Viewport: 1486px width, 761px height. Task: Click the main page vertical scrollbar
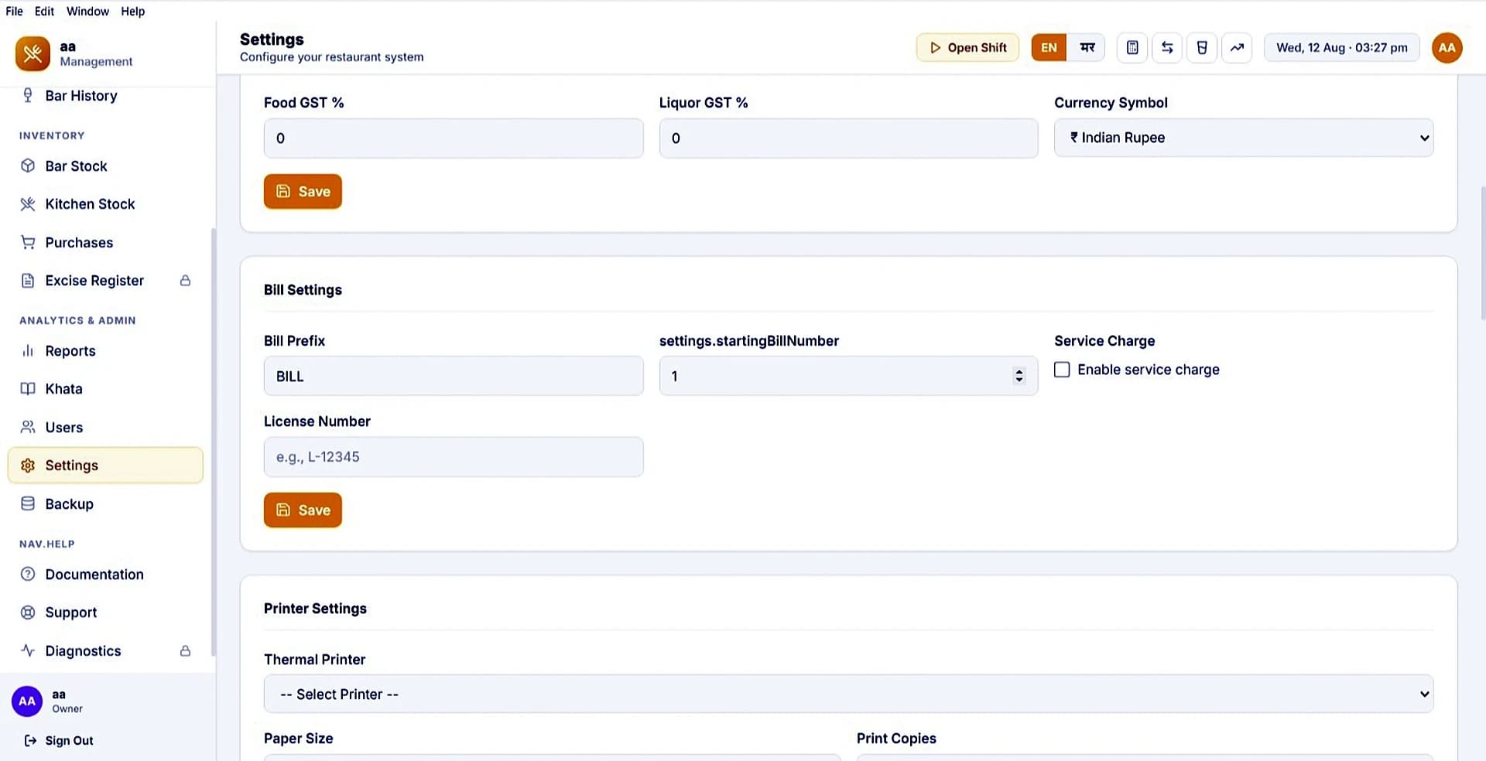[1482, 253]
